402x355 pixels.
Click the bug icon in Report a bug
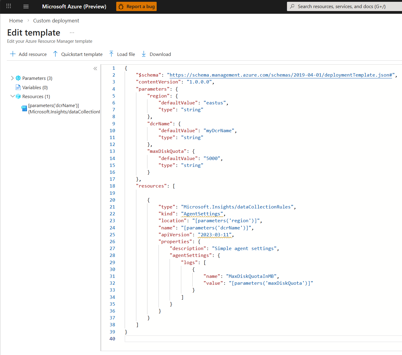pyautogui.click(x=121, y=7)
